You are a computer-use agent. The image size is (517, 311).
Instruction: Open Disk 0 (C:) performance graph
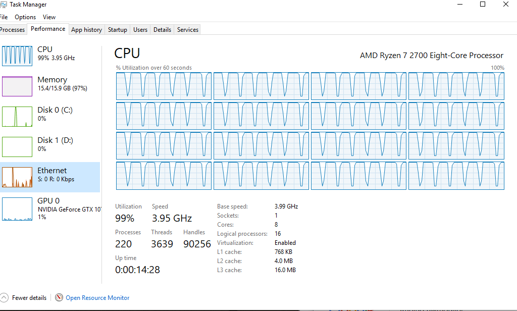[17, 116]
